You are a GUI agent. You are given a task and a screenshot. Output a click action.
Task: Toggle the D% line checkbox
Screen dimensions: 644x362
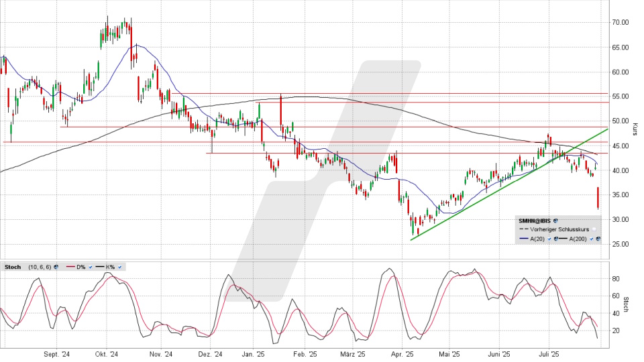91,267
